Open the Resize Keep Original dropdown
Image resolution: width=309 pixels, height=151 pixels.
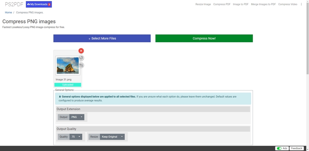click(x=112, y=137)
